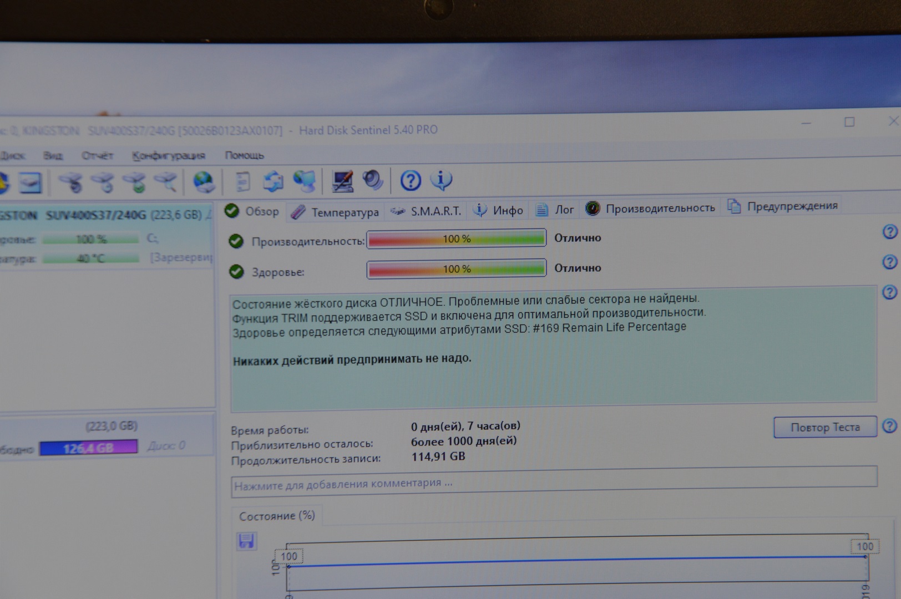
Task: Click the 114,91 GB written value
Action: click(x=438, y=456)
